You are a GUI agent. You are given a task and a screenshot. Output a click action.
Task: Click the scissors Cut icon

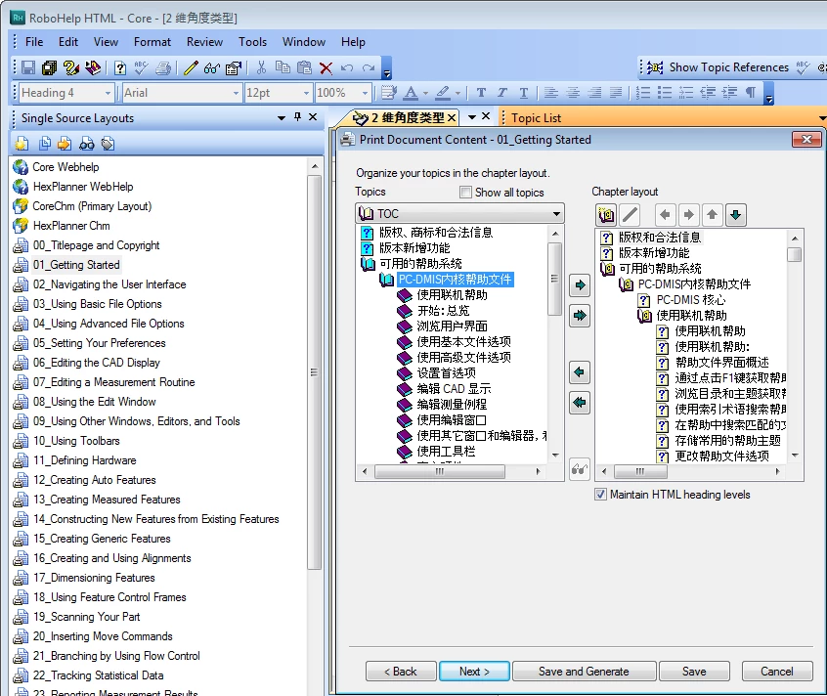pos(261,67)
